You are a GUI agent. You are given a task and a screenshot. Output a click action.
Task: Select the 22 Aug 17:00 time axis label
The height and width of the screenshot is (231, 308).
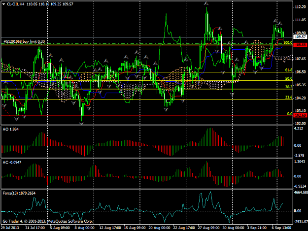184,228
